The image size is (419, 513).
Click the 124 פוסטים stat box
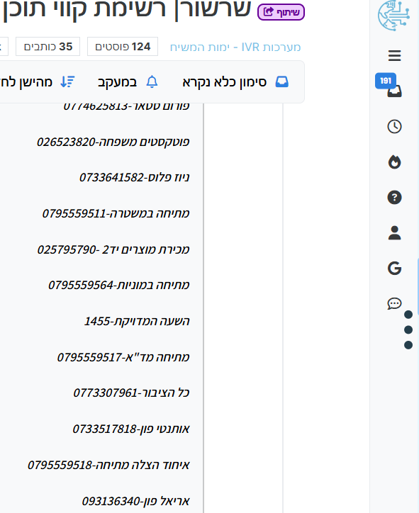(123, 47)
